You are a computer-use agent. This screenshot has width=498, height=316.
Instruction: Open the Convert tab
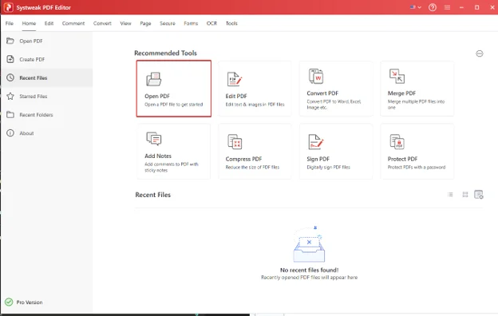102,23
